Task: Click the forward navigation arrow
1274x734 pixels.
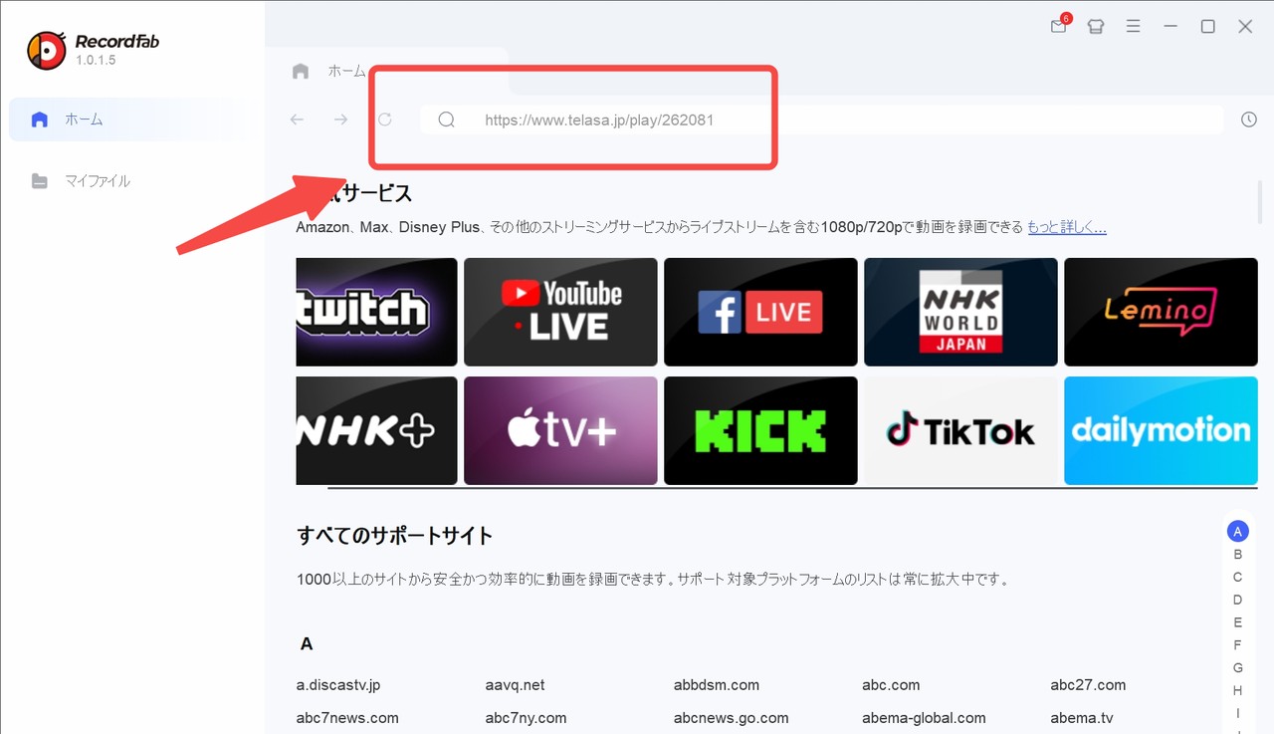Action: click(339, 119)
